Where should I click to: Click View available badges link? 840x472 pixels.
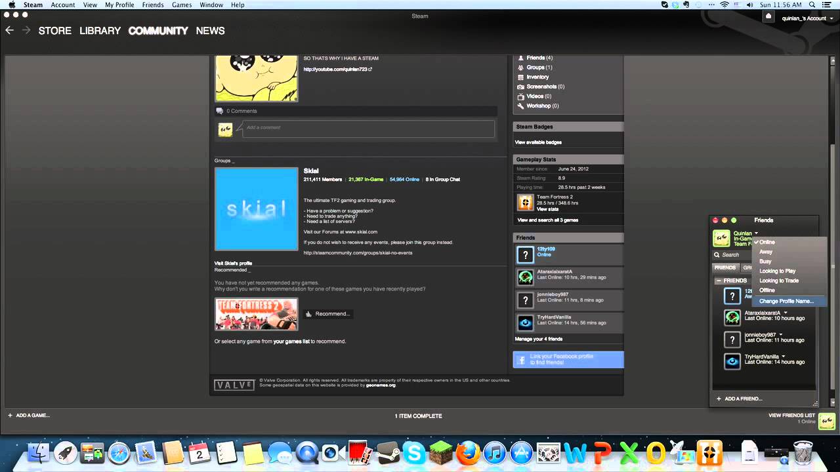[538, 142]
